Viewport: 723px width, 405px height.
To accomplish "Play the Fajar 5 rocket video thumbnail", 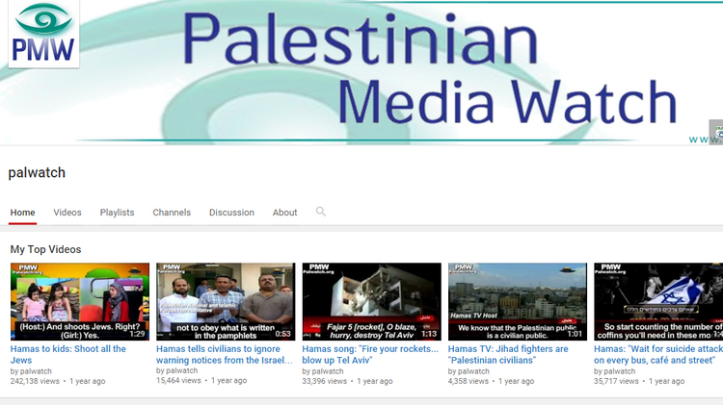I will (x=372, y=301).
